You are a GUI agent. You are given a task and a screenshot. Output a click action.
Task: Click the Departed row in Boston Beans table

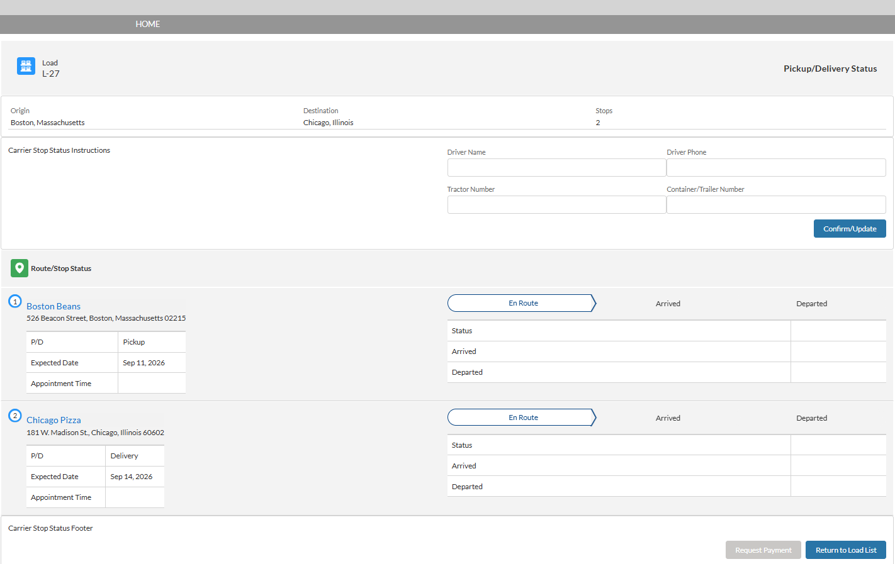(x=667, y=372)
